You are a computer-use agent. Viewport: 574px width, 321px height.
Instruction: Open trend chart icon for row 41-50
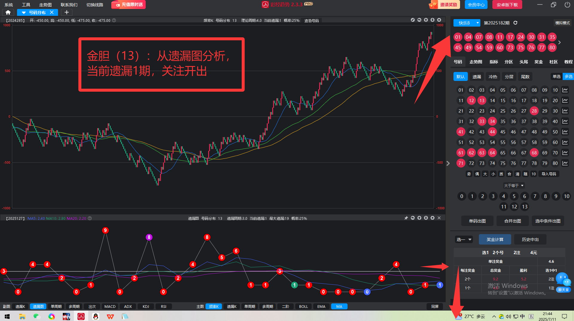pyautogui.click(x=565, y=132)
